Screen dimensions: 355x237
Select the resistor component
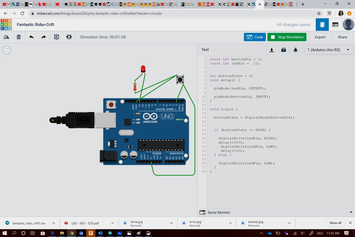click(x=135, y=86)
